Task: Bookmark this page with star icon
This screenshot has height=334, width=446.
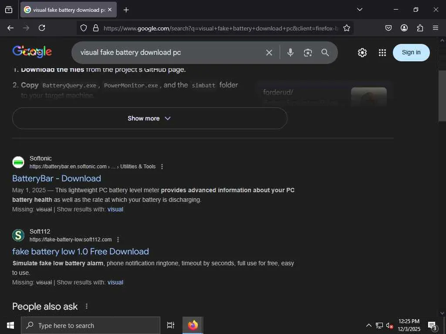Action: 346,28
